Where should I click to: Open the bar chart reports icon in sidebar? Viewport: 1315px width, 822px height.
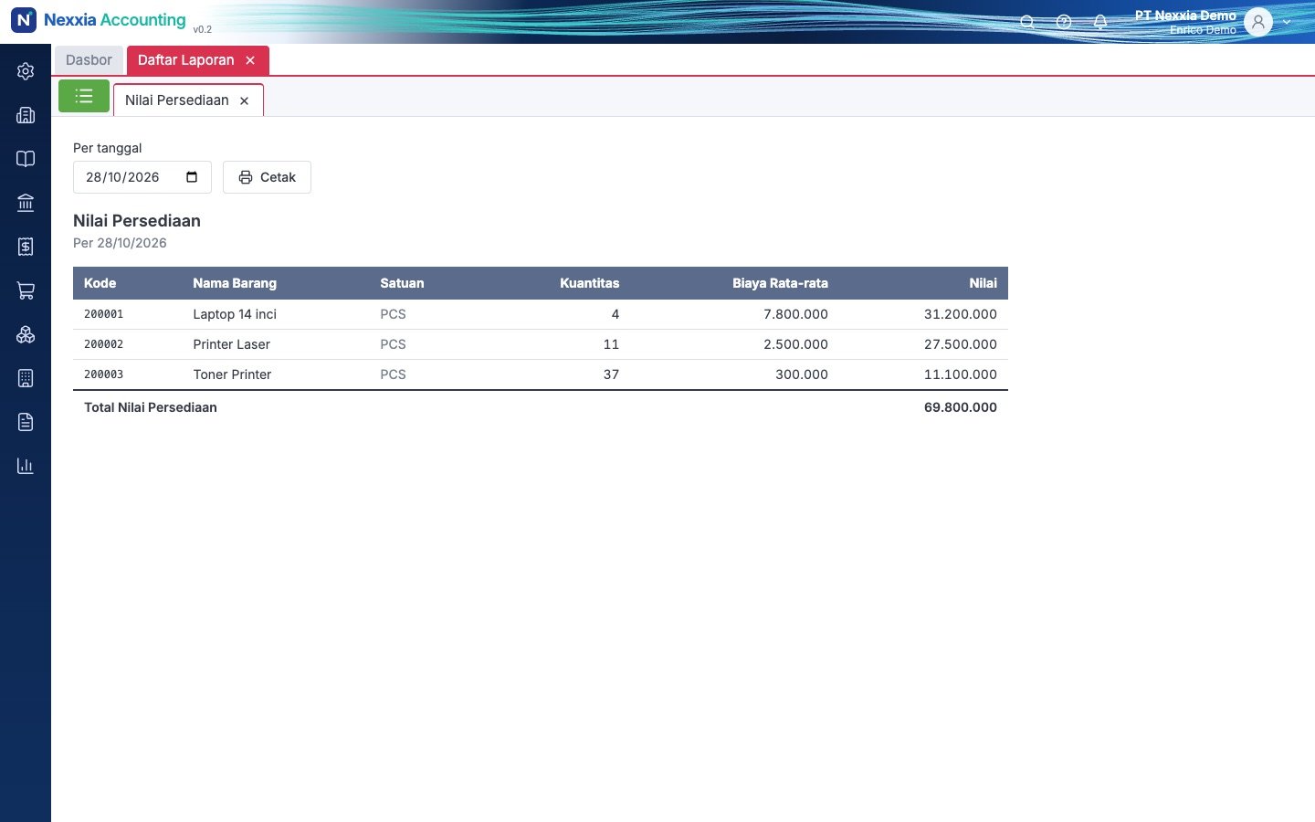tap(26, 466)
